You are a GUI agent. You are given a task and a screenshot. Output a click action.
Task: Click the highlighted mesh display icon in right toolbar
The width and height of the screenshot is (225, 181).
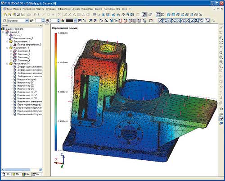coord(221,118)
